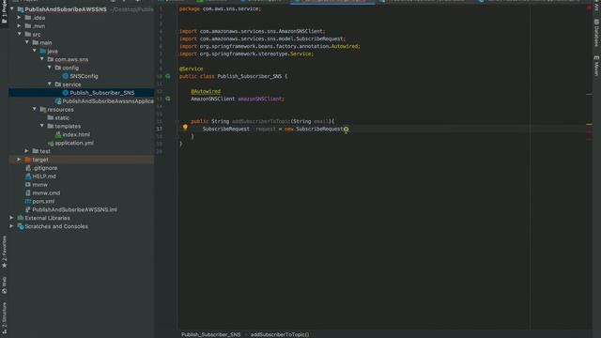Open the Structure tool window button
Image resolution: width=601 pixels, height=338 pixels.
point(4,317)
